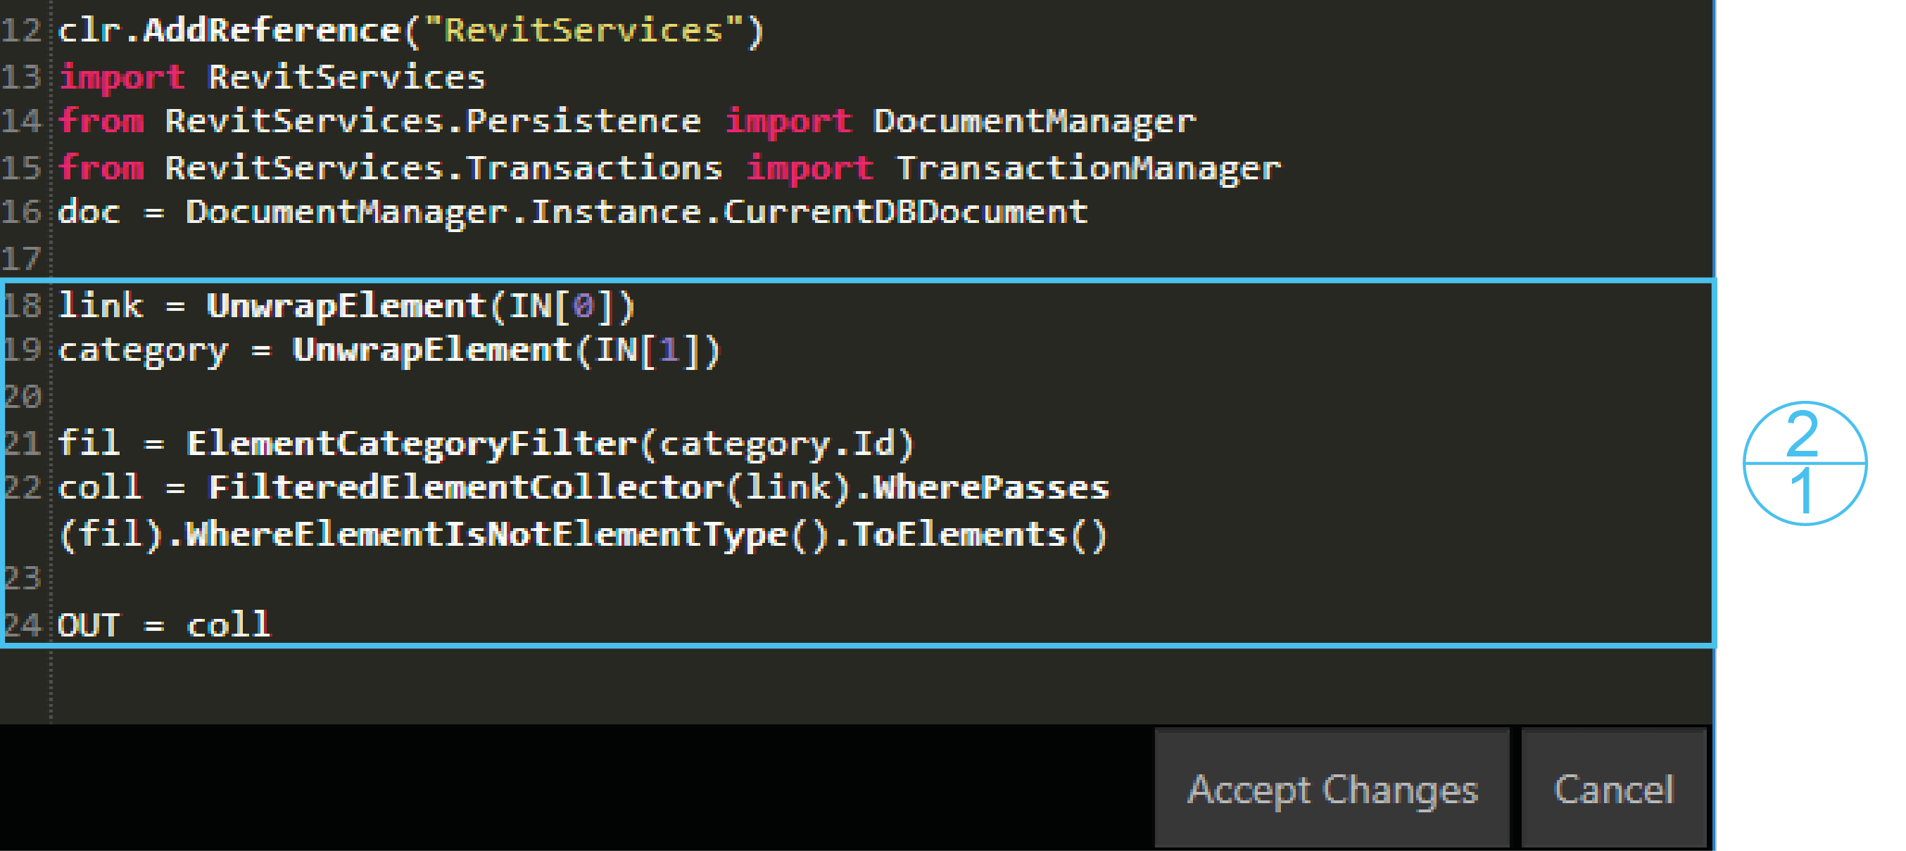Click ToElements() at end of line 22
This screenshot has width=1906, height=851.
[x=979, y=535]
